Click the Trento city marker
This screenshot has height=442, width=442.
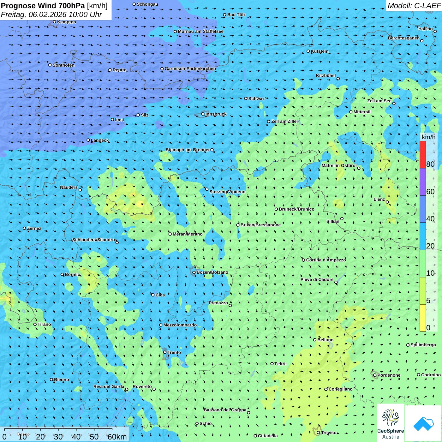[165, 352]
